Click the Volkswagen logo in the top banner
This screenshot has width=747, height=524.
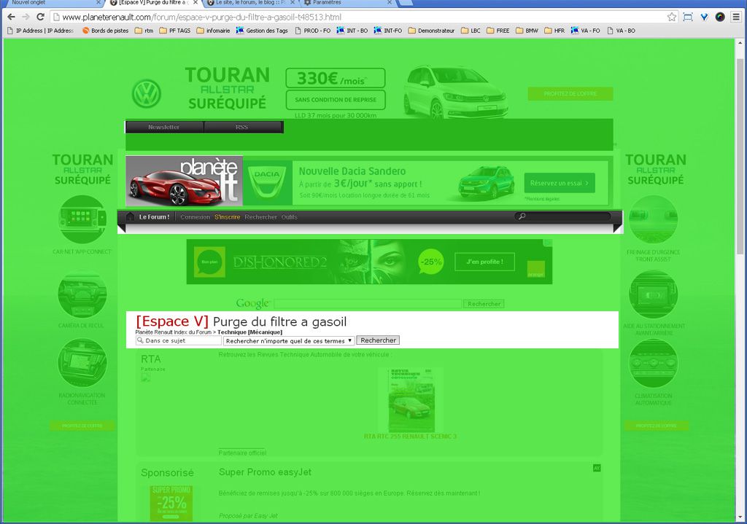point(146,93)
